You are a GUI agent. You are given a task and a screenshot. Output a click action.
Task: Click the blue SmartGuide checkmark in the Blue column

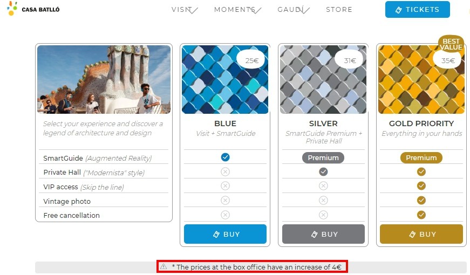point(226,157)
